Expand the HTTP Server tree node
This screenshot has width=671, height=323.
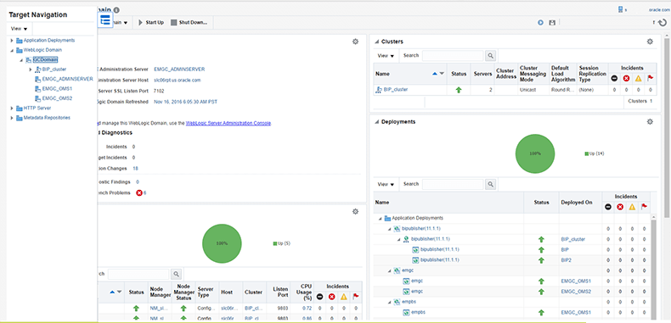[x=12, y=109]
